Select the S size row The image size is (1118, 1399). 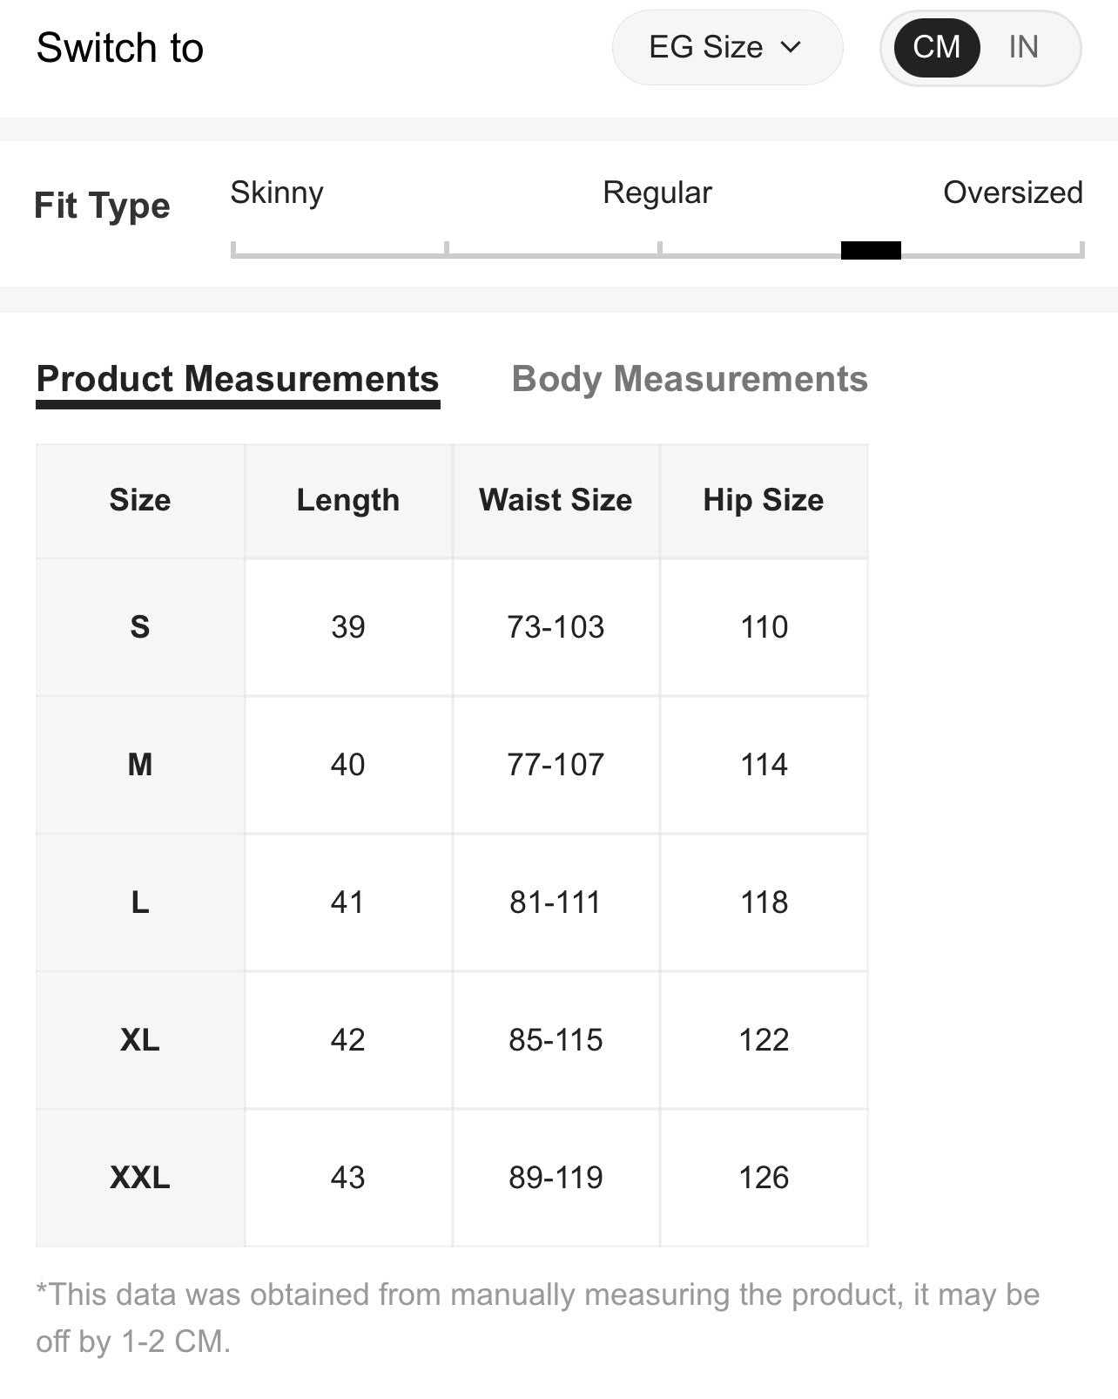point(140,627)
